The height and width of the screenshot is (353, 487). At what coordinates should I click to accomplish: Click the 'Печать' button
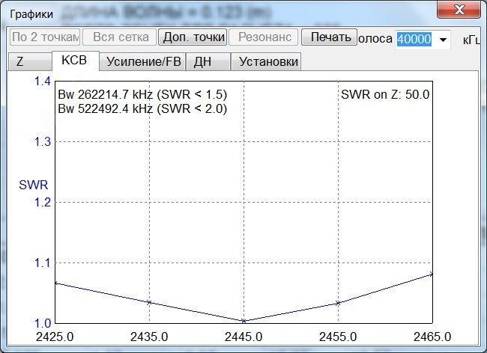click(x=329, y=37)
